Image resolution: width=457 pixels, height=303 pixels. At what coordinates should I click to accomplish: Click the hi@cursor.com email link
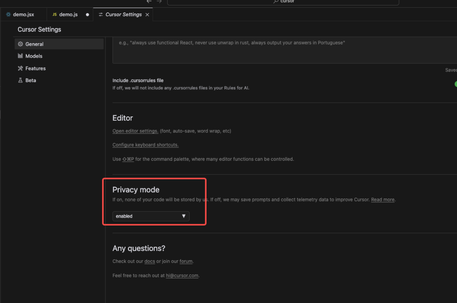pos(182,275)
